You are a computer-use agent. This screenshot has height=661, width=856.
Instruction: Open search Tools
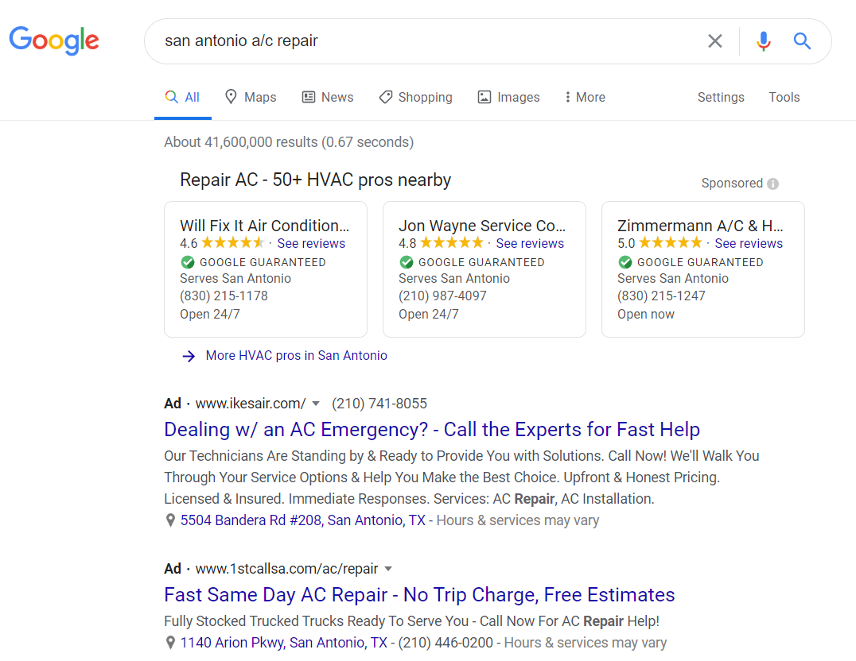784,98
